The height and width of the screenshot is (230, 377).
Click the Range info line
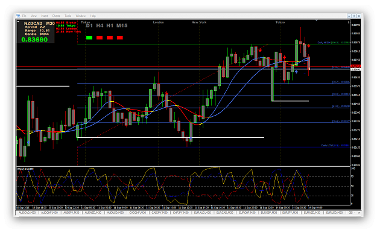(x=37, y=31)
